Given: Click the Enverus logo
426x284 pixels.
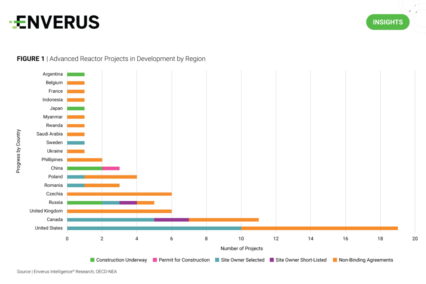Looking at the screenshot, I should 54,22.
